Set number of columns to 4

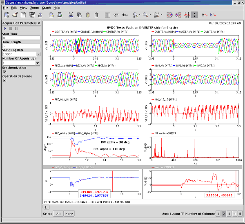coord(234,214)
